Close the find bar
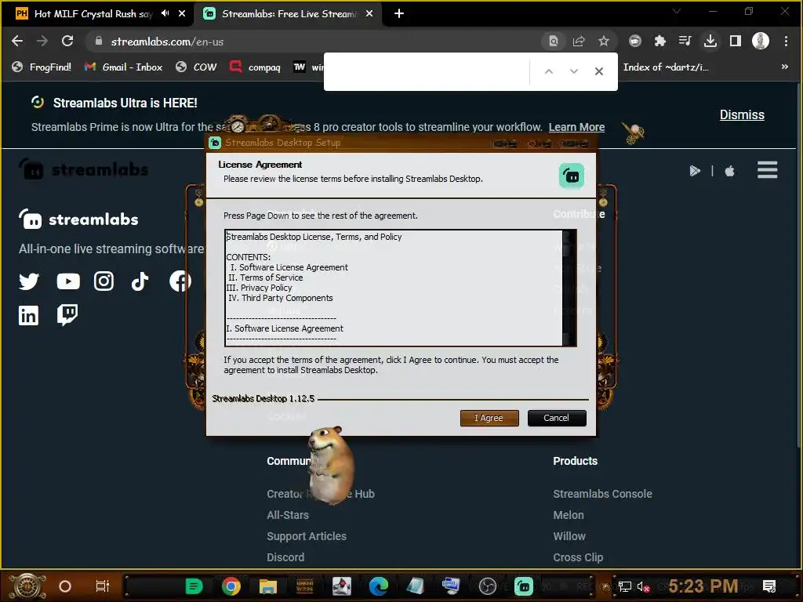 [598, 71]
